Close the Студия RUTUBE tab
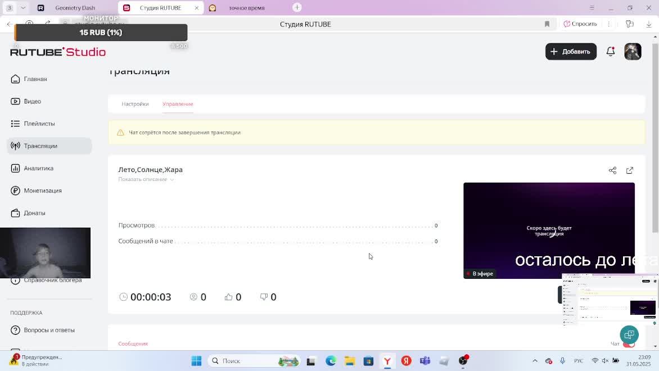The height and width of the screenshot is (371, 659). point(197,7)
